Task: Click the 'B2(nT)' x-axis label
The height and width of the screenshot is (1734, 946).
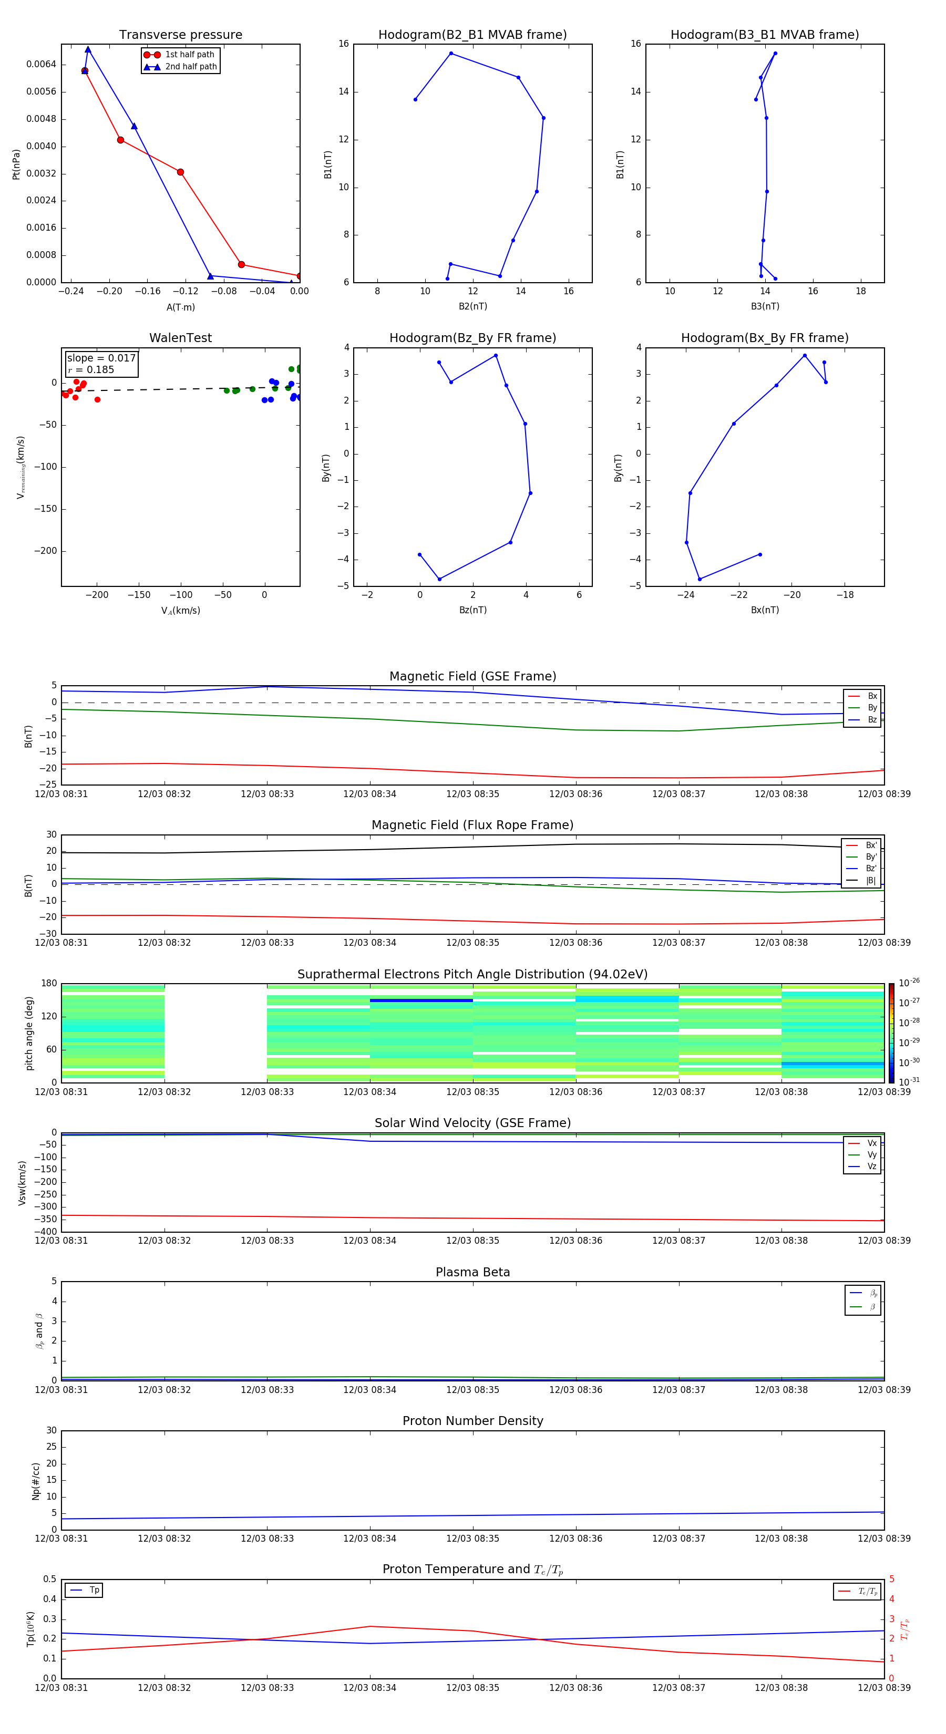Action: 472,306
